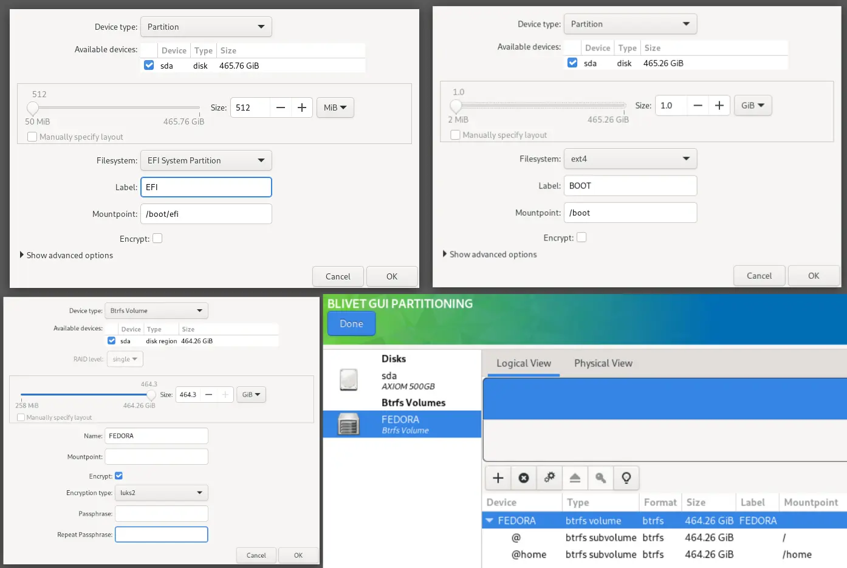Screen dimensions: 847x568
Task: Tick Encrypt checkbox in BOOT partition dialog
Action: (581, 237)
